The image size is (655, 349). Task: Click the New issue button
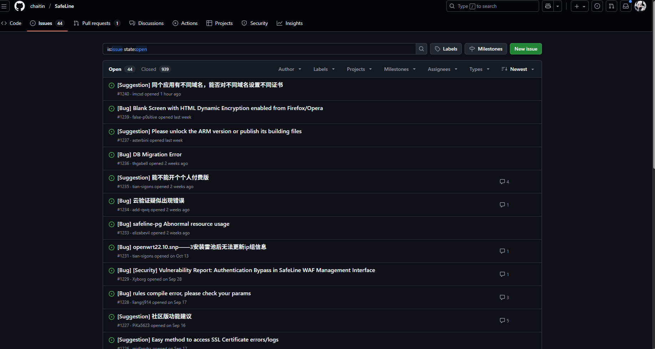(526, 49)
